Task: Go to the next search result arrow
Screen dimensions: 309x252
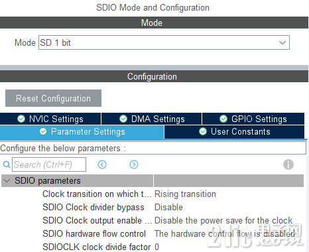Action: click(134, 164)
